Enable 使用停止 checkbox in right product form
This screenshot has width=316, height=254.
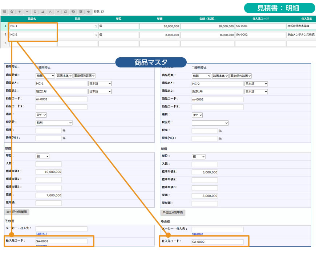point(193,67)
